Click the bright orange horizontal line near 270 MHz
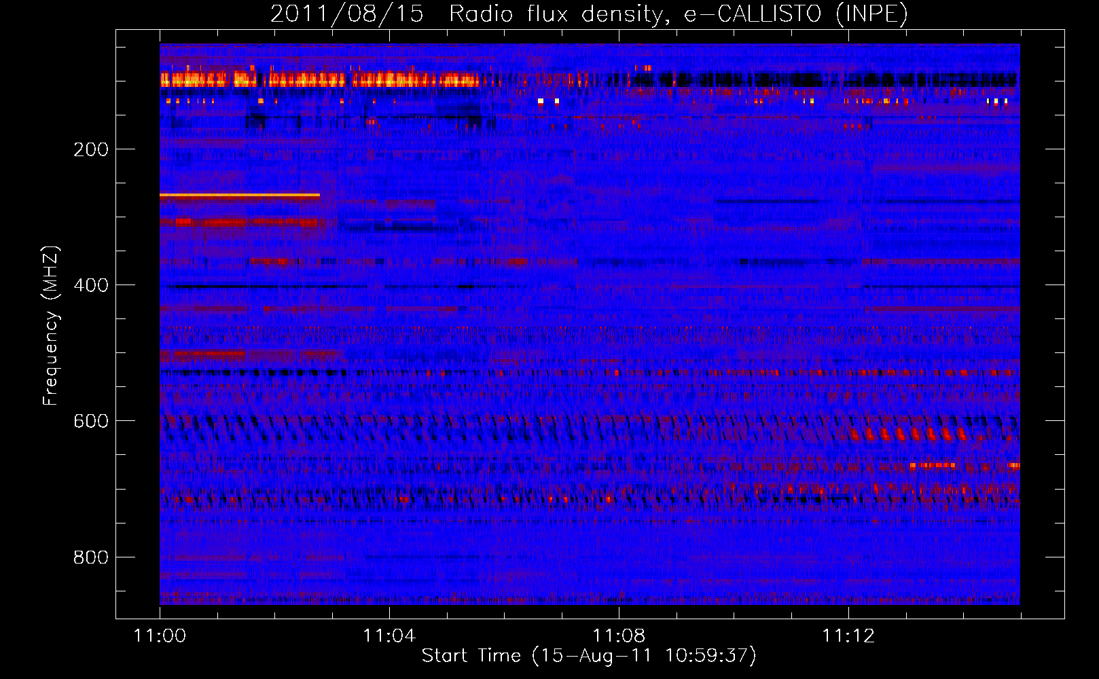Screen dimensions: 1099x679 click(x=240, y=195)
